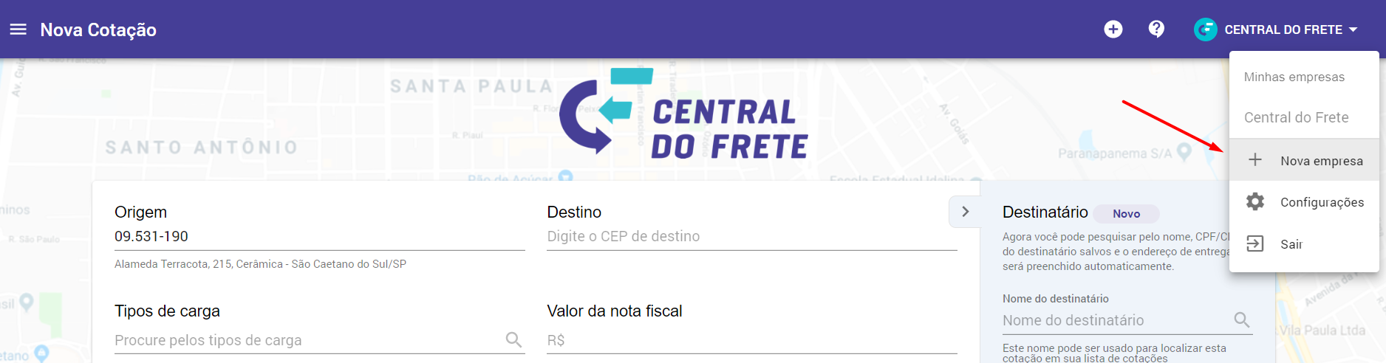Image resolution: width=1386 pixels, height=363 pixels.
Task: Focus the Destino CEP input field
Action: click(x=751, y=236)
